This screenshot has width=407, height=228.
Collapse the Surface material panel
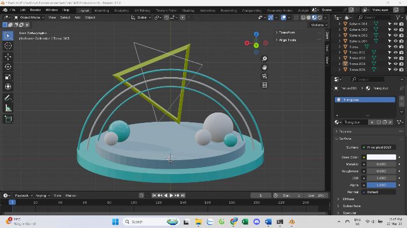[337, 139]
